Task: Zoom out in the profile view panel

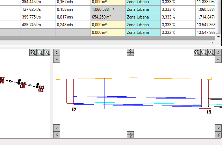Action: point(204,52)
